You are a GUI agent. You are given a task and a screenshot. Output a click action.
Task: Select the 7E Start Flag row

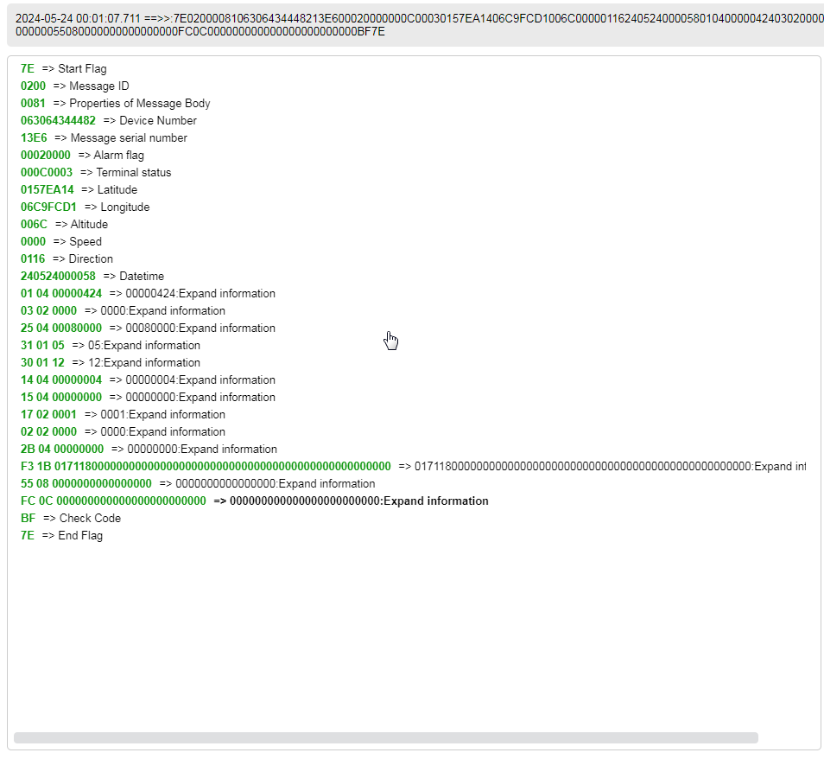pos(63,68)
